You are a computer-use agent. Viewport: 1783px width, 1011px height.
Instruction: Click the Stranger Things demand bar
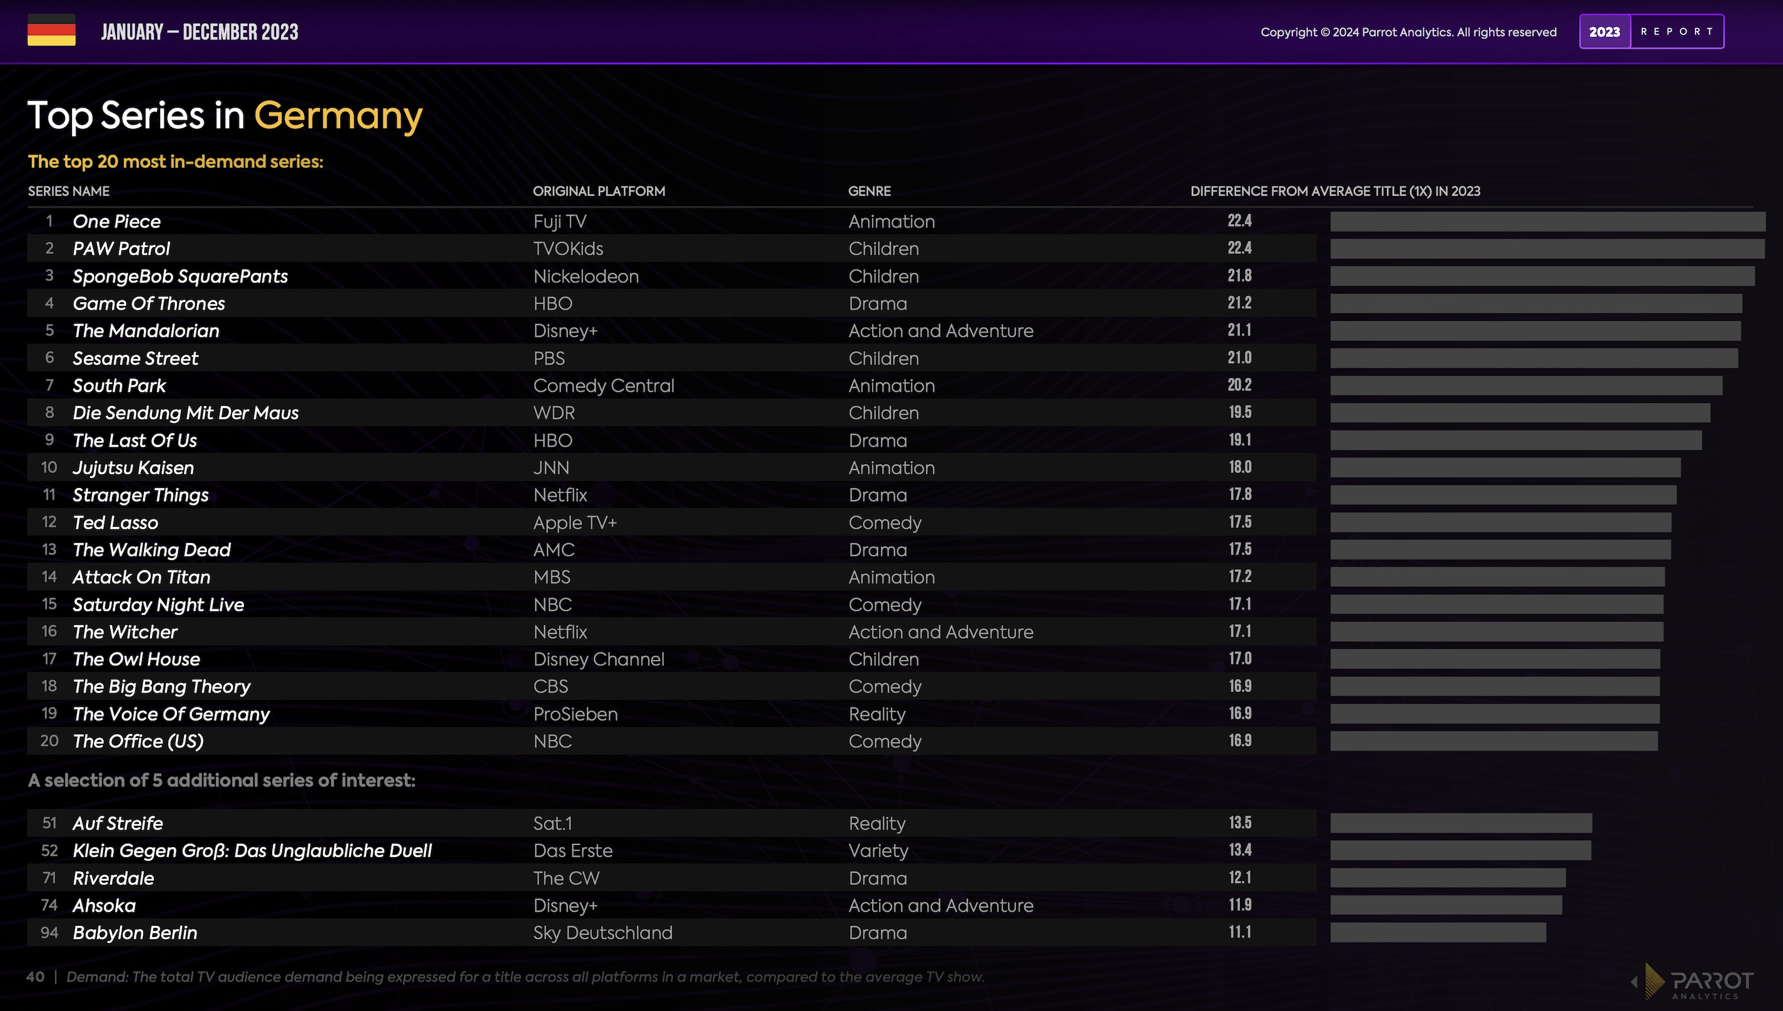(x=1503, y=495)
